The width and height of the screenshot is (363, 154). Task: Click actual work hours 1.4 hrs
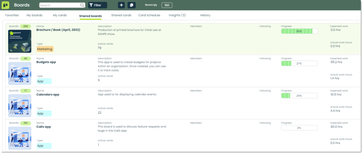[335, 78]
